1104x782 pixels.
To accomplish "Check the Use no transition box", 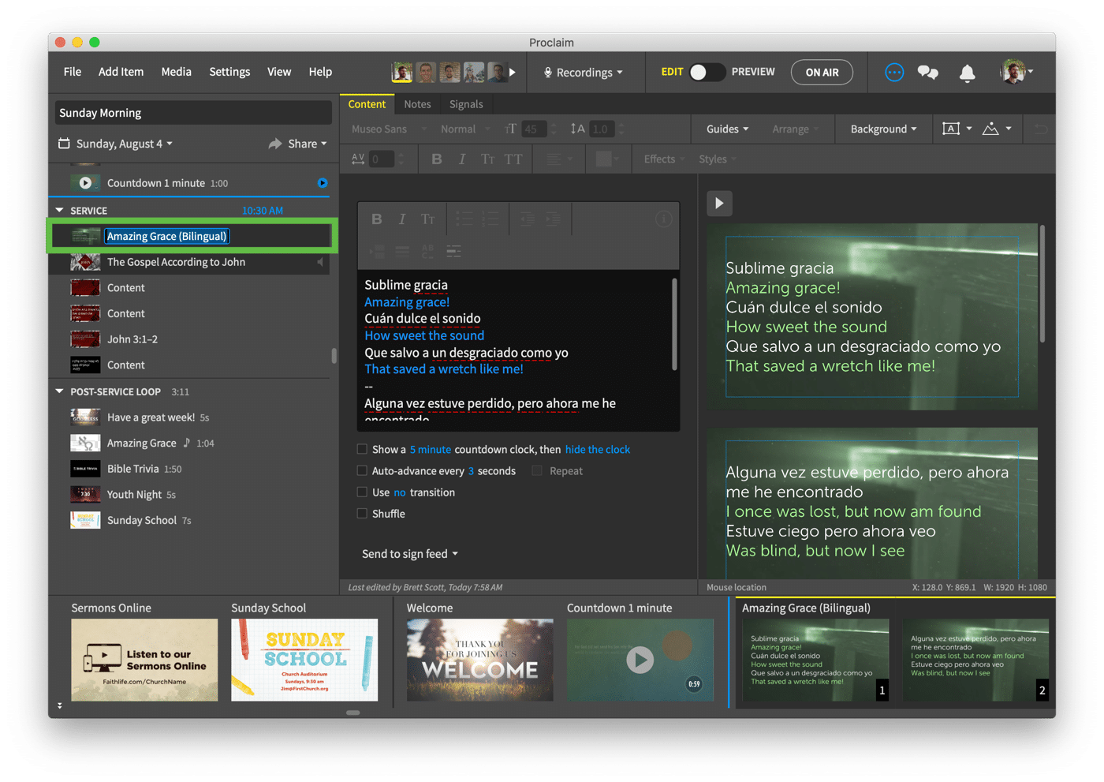I will (x=362, y=492).
